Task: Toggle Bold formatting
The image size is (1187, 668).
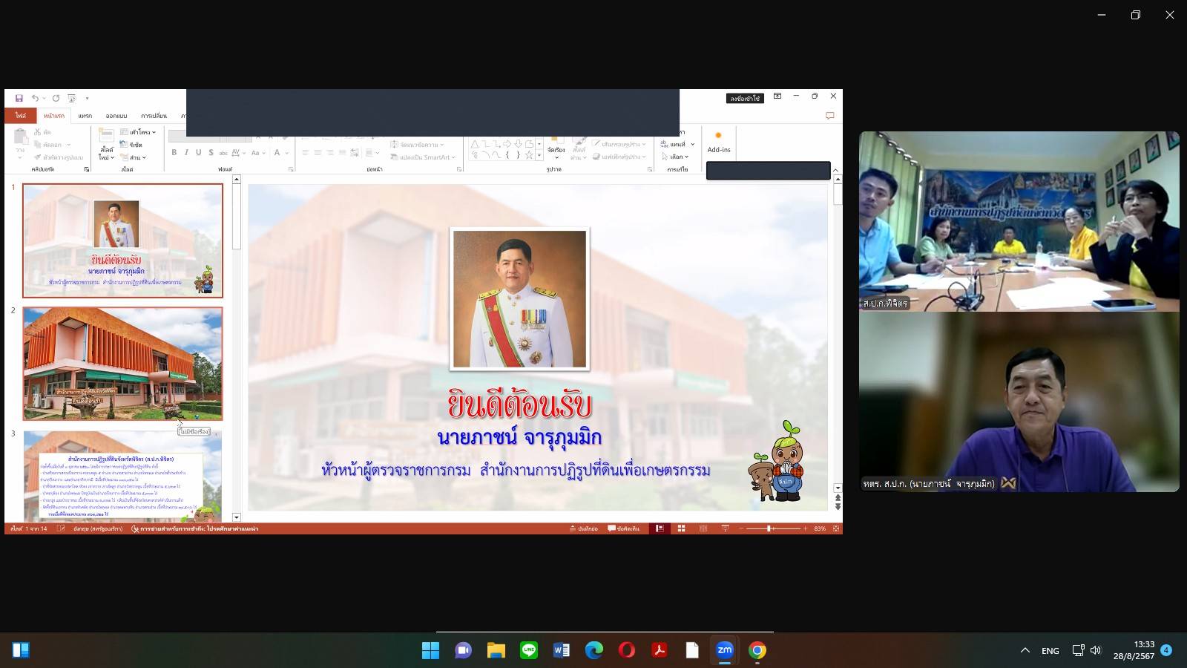Action: (174, 153)
